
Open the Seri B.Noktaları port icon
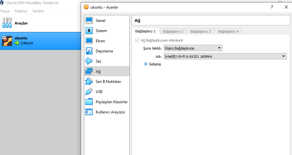coord(89,81)
